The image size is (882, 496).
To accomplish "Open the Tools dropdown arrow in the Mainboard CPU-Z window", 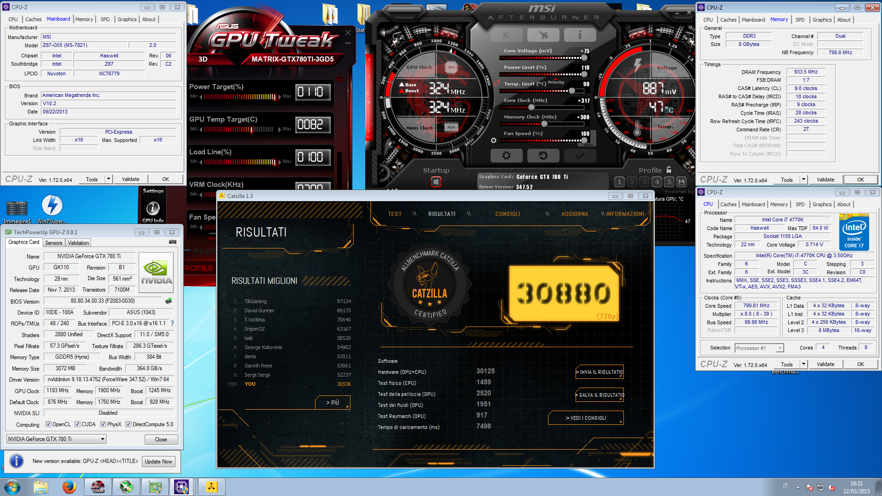I will (x=108, y=179).
